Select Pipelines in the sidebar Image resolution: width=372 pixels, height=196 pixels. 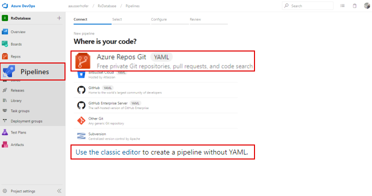32,71
